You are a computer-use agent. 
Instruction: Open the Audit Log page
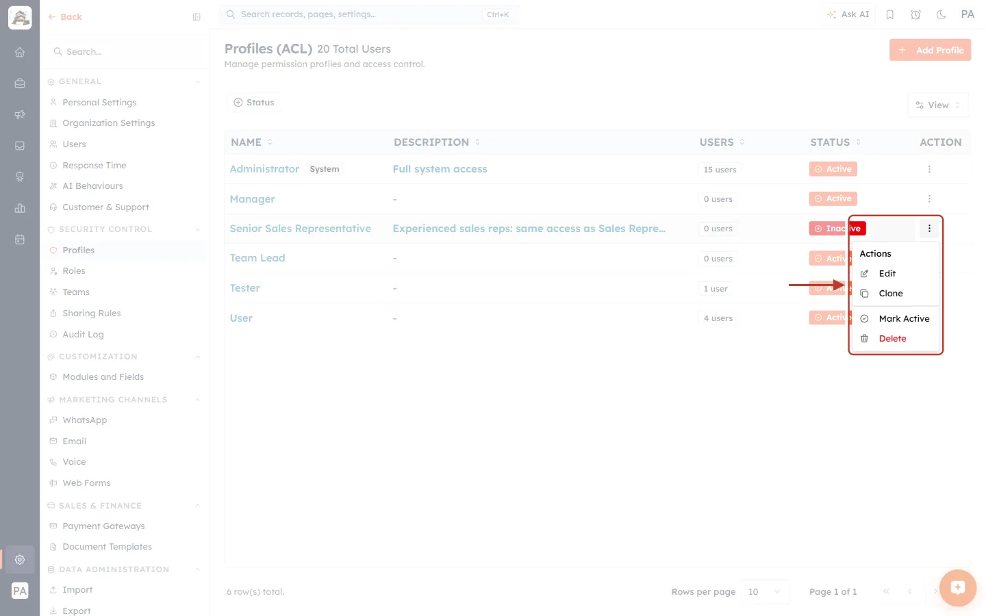click(83, 335)
